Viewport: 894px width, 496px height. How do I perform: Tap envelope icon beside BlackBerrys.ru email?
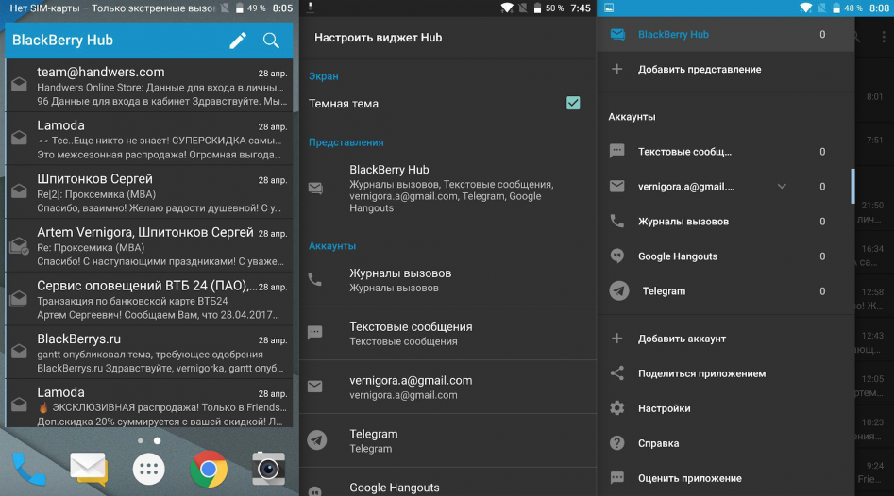click(19, 352)
